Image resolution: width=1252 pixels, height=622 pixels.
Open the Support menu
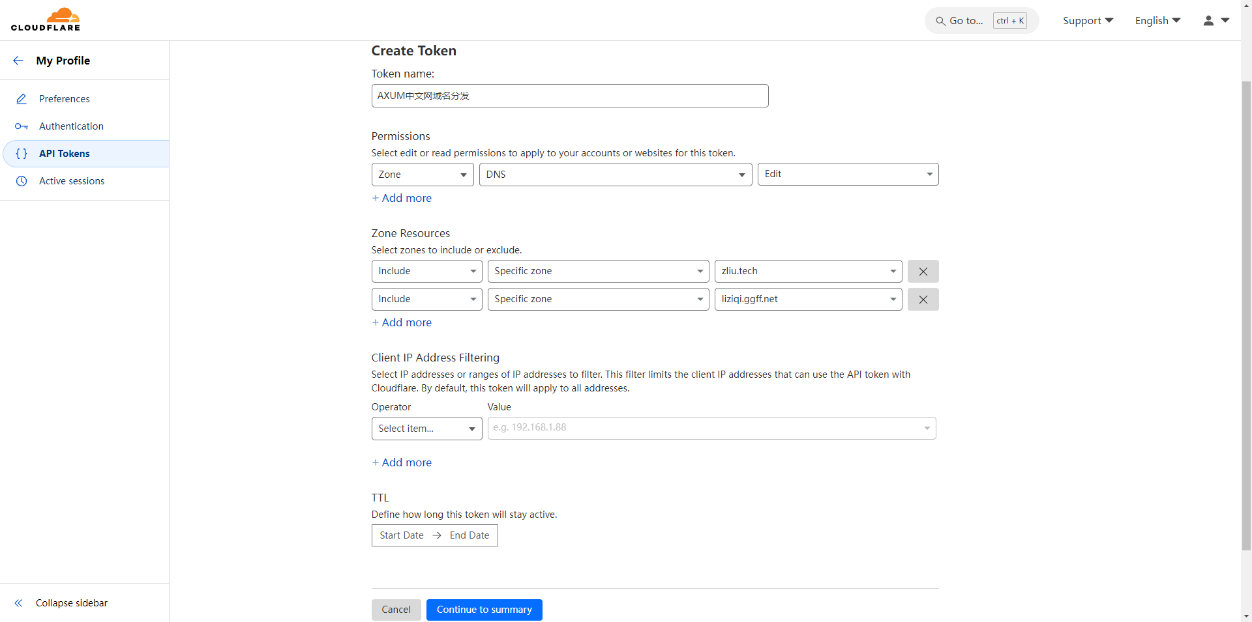tap(1088, 21)
